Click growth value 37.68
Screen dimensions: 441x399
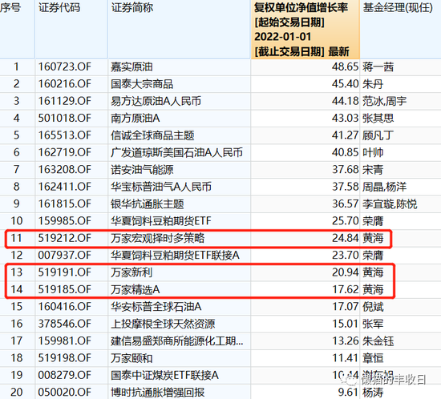point(345,170)
